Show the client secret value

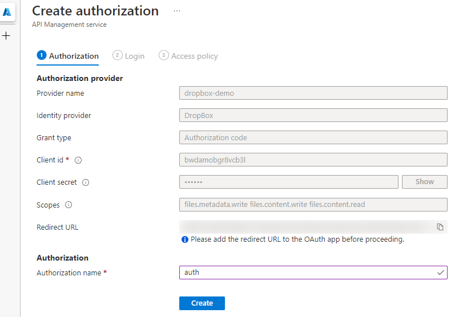pos(424,182)
